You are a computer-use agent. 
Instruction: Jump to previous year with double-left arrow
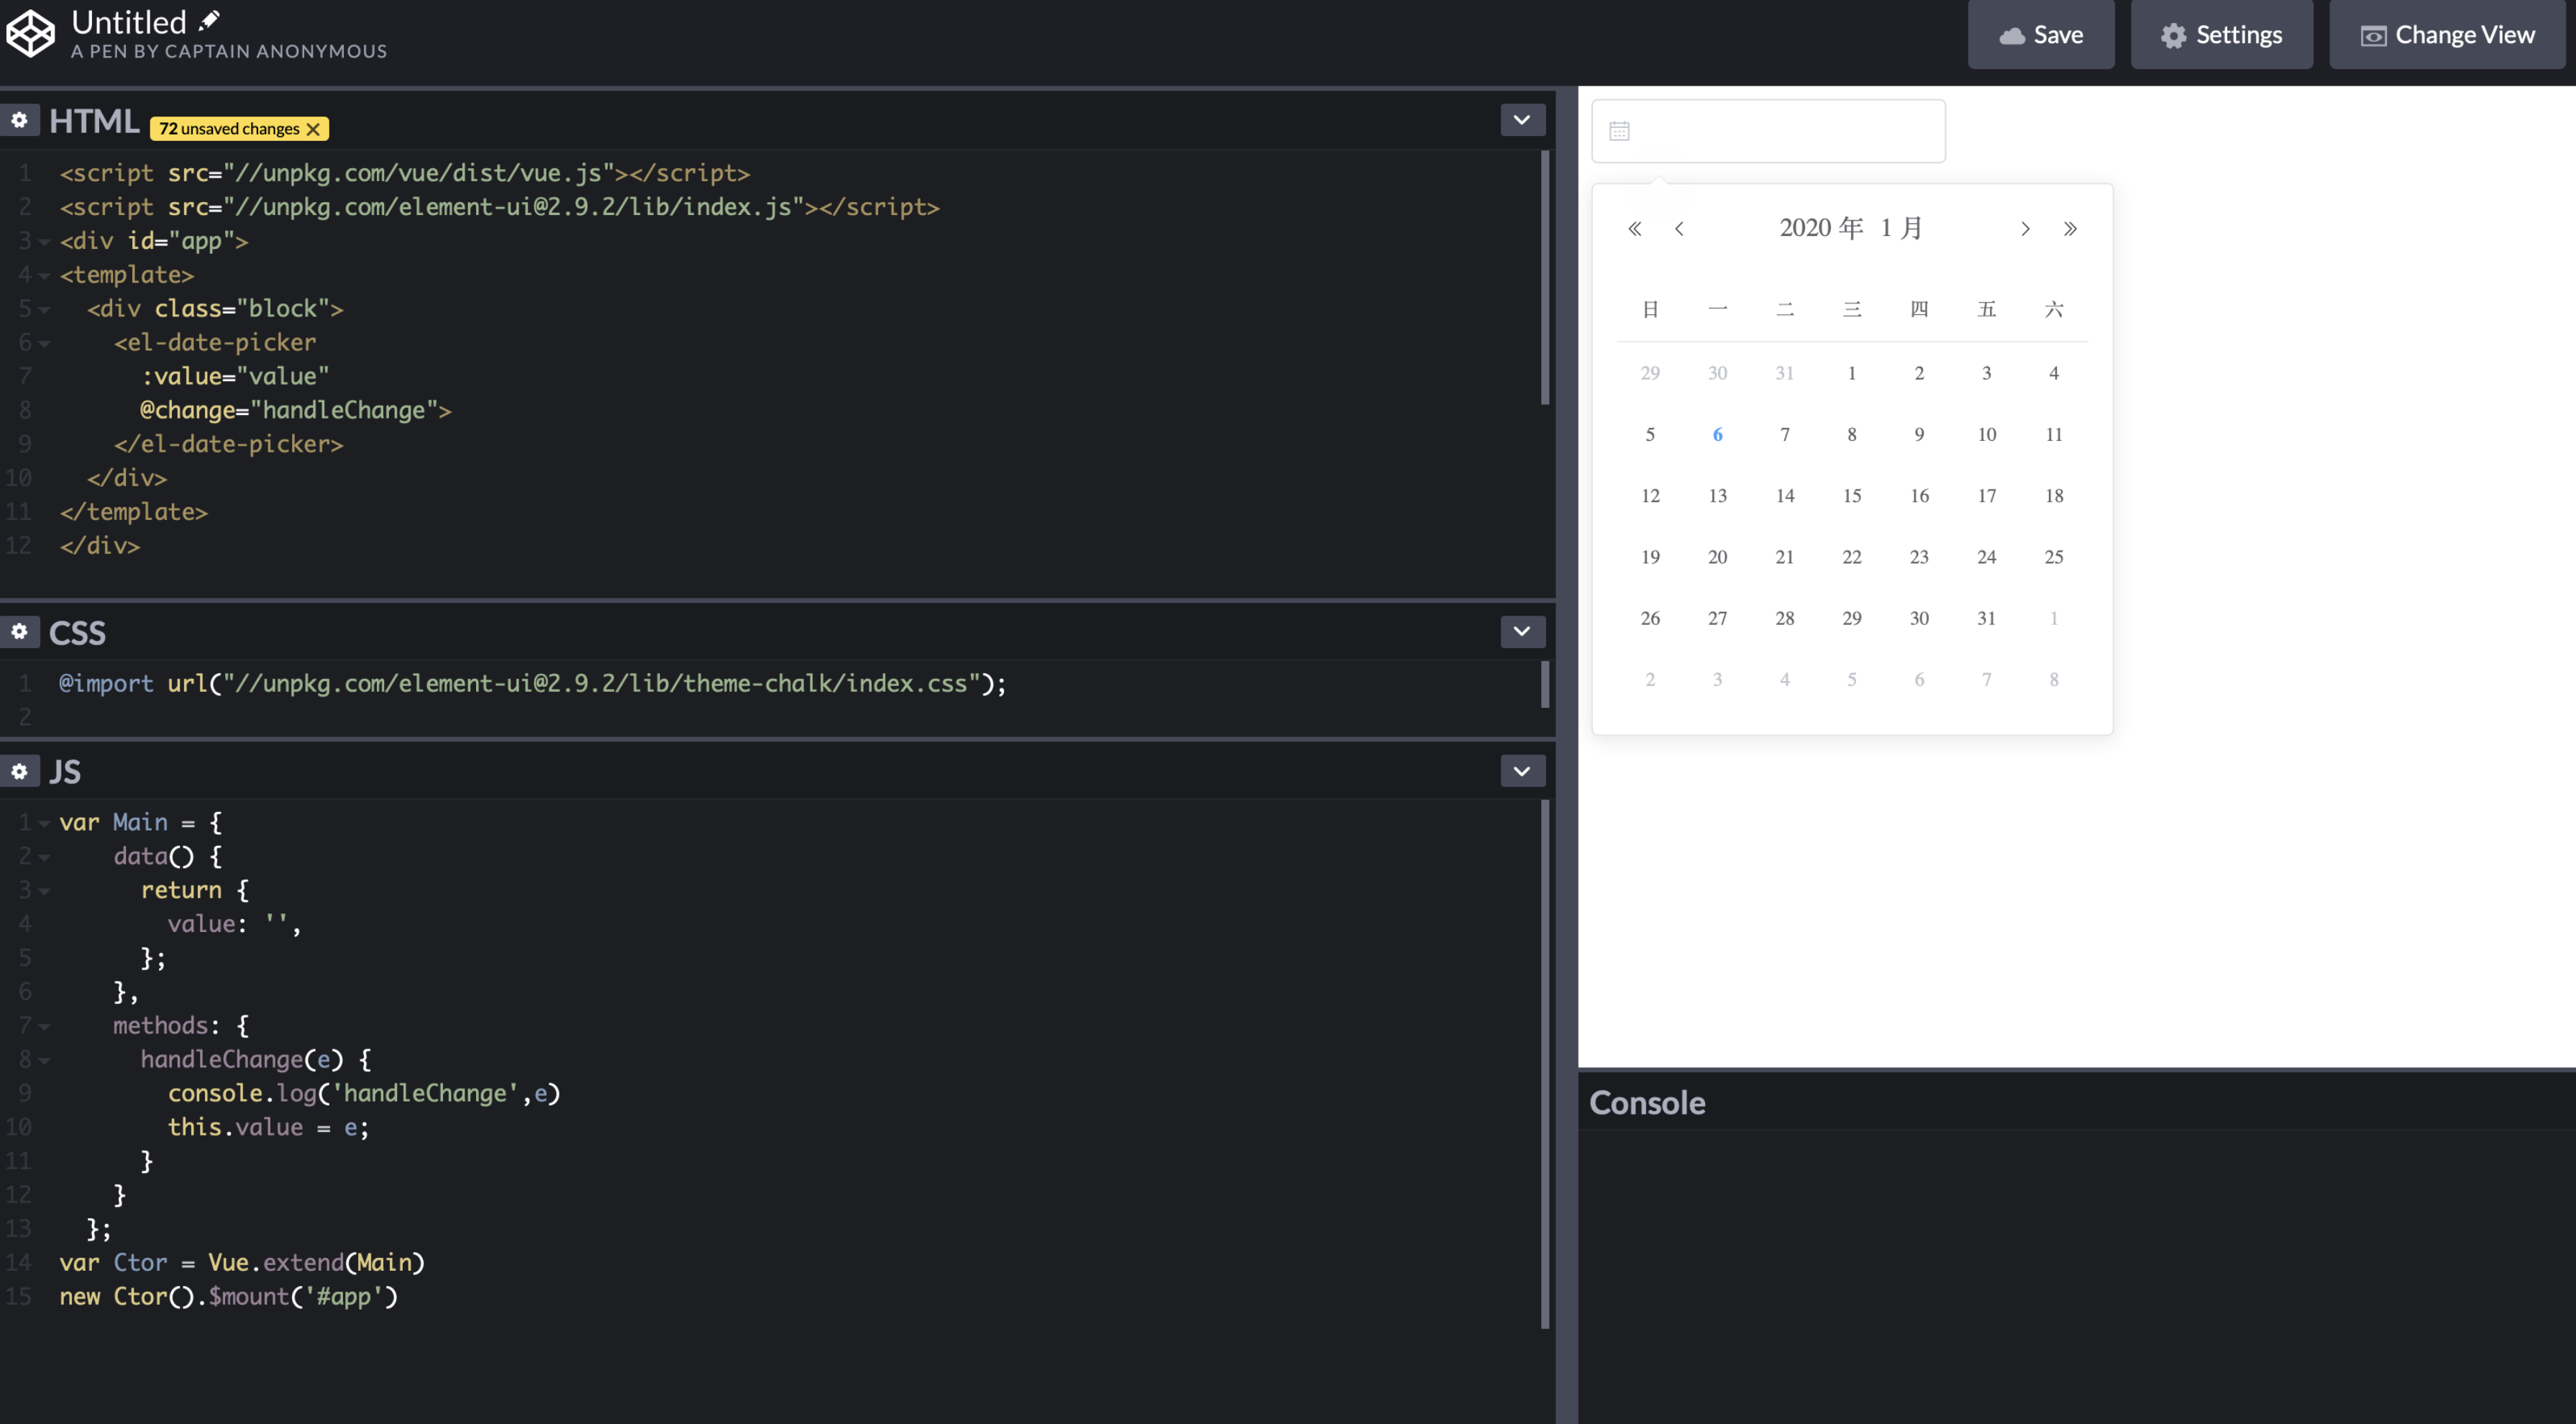(1635, 228)
